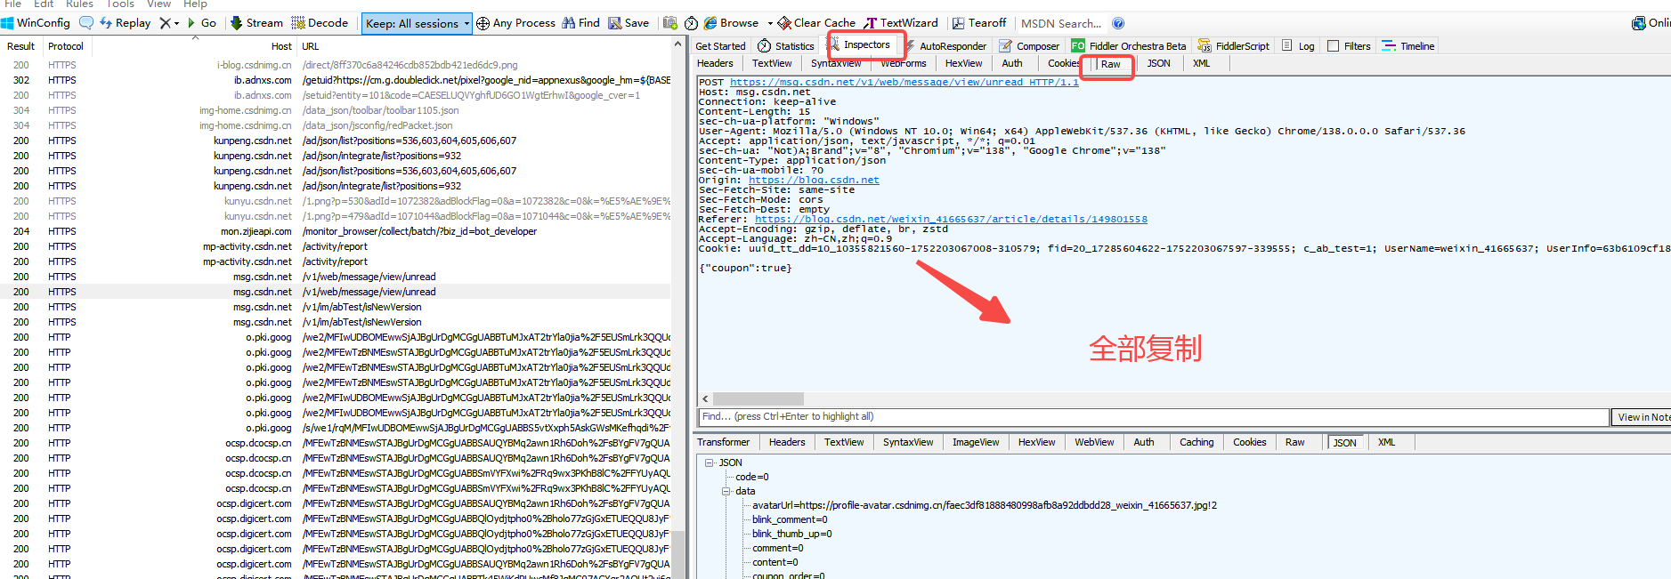1671x579 pixels.
Task: Select the avatarUrl JSON tree item
Action: 985,505
